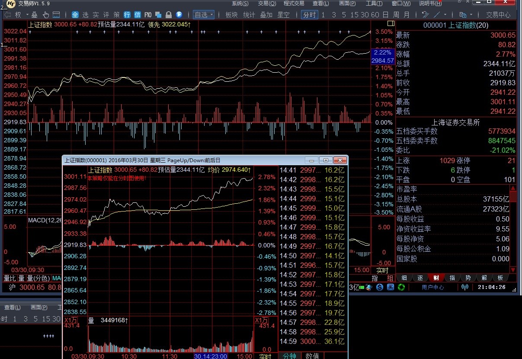
Task: Click the dollar sign icon in status bar
Action: (379, 287)
